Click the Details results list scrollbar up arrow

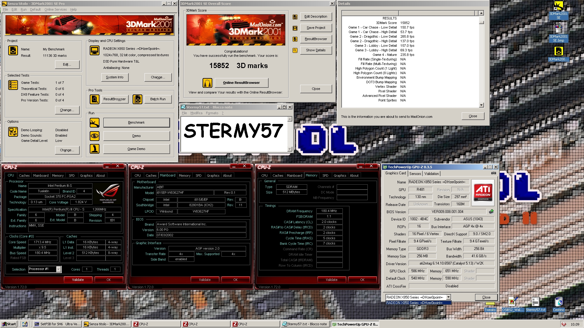[x=481, y=13]
